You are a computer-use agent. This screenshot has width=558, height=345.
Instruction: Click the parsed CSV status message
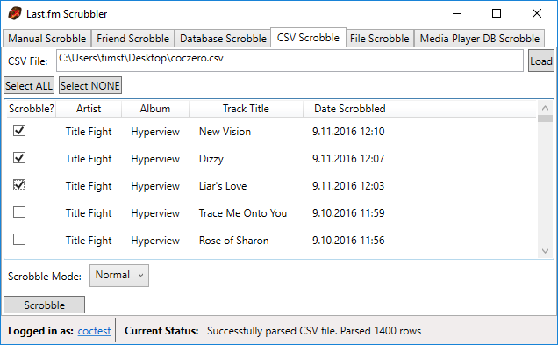314,331
